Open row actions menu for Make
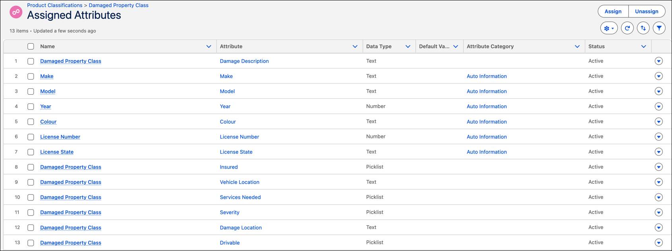 click(658, 76)
